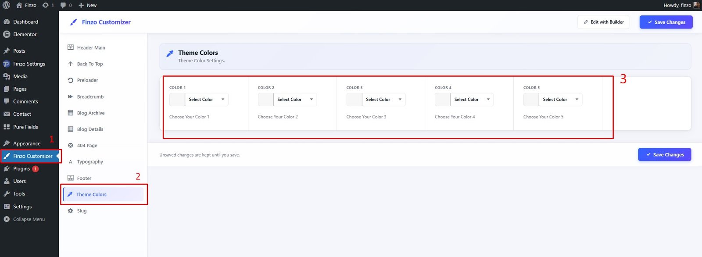The width and height of the screenshot is (702, 257).
Task: Click the Theme Colors eyedropper header icon
Action: pyautogui.click(x=170, y=54)
